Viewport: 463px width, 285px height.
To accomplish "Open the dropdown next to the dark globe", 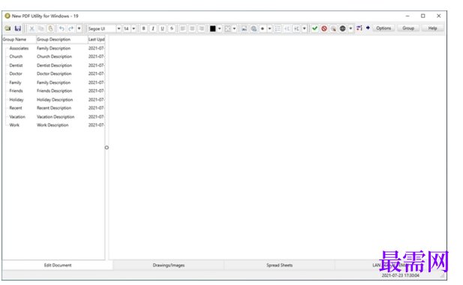I will pyautogui.click(x=350, y=28).
